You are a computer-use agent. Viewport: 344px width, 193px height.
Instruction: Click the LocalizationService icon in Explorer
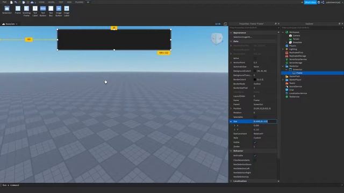[x=286, y=93]
